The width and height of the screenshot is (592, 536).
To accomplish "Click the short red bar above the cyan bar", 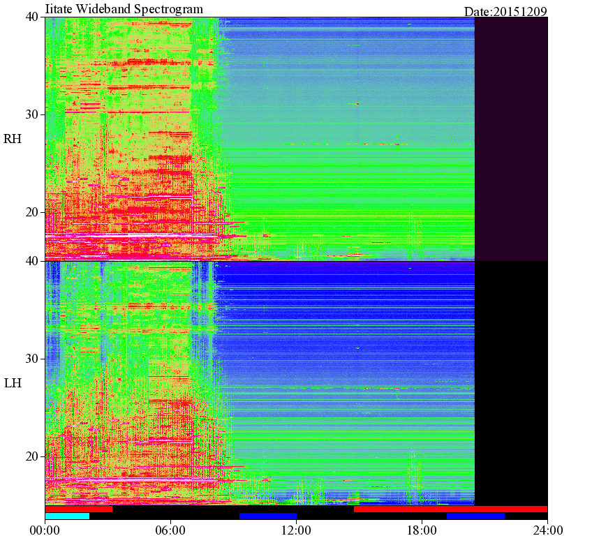I will point(78,509).
